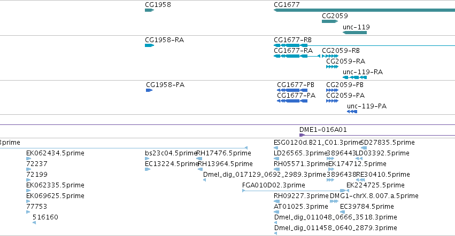Click the unc-119 gene label
Image resolution: width=455 pixels, height=236 pixels.
click(x=356, y=27)
